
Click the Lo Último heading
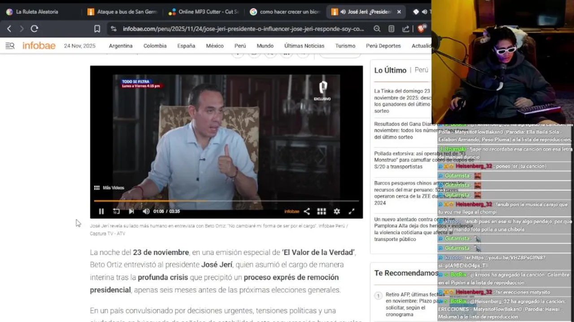coord(390,70)
